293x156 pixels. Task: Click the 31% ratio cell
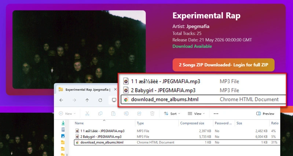coord(274,142)
